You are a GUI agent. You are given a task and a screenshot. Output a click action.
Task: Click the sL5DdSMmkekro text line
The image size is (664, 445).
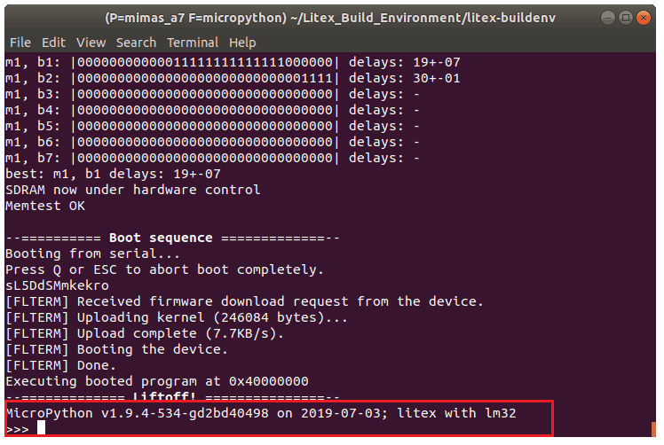click(x=57, y=285)
